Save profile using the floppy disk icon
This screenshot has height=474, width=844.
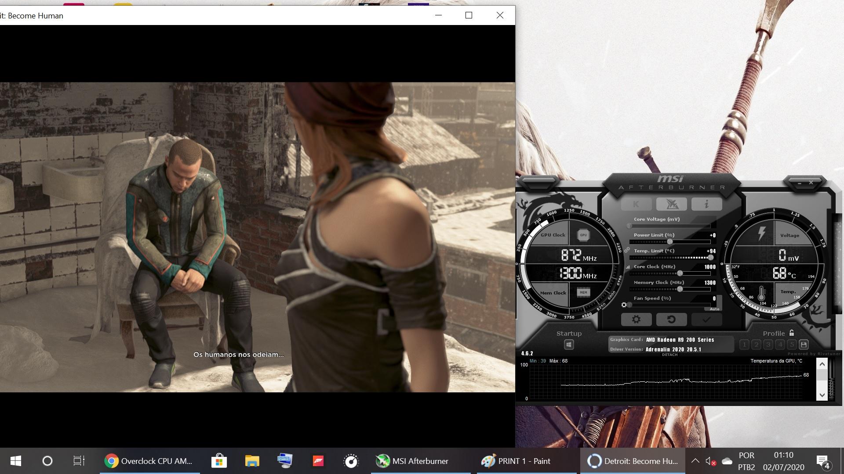[804, 345]
